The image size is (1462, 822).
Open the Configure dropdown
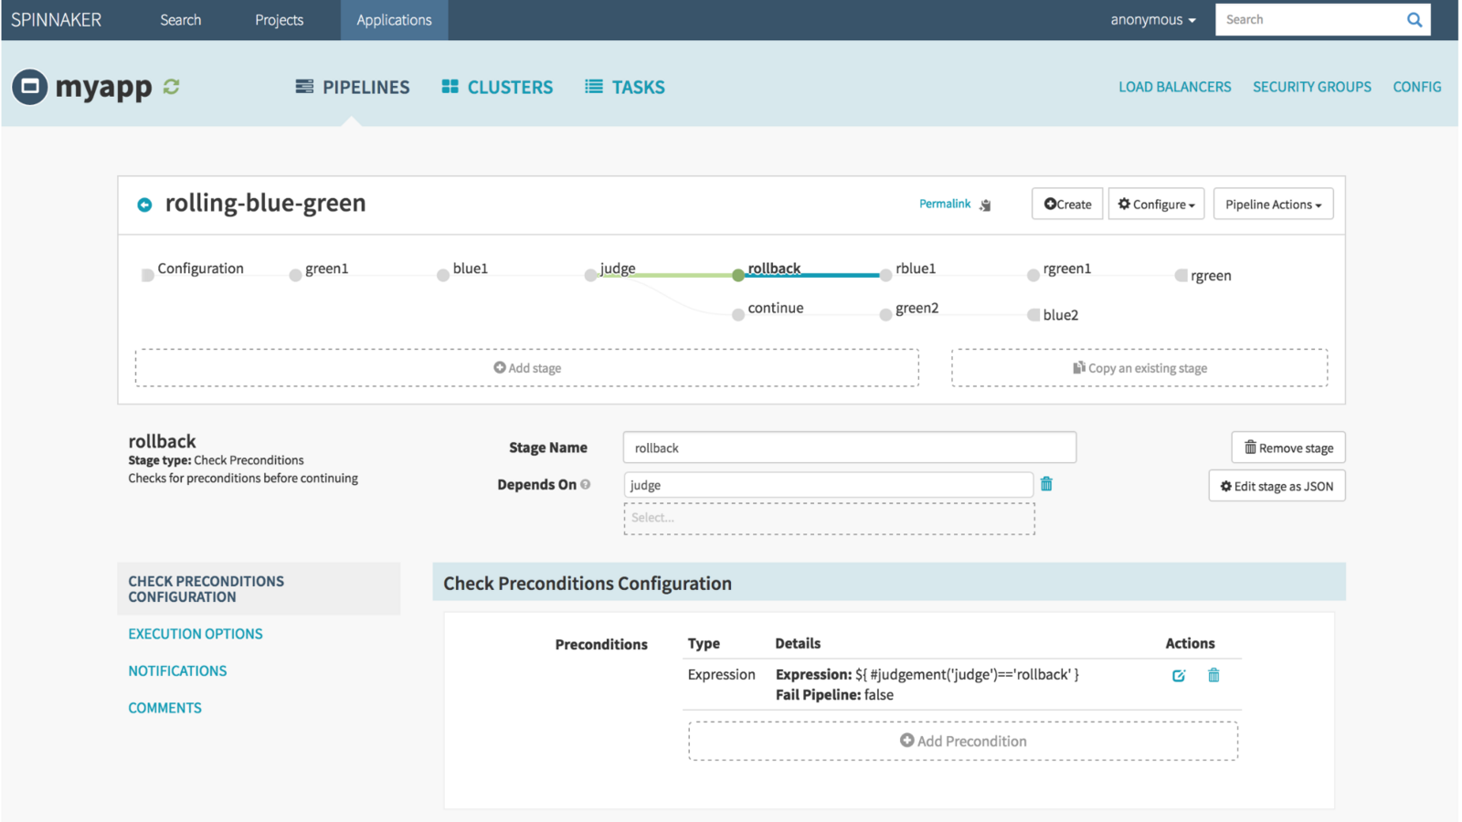click(1156, 204)
